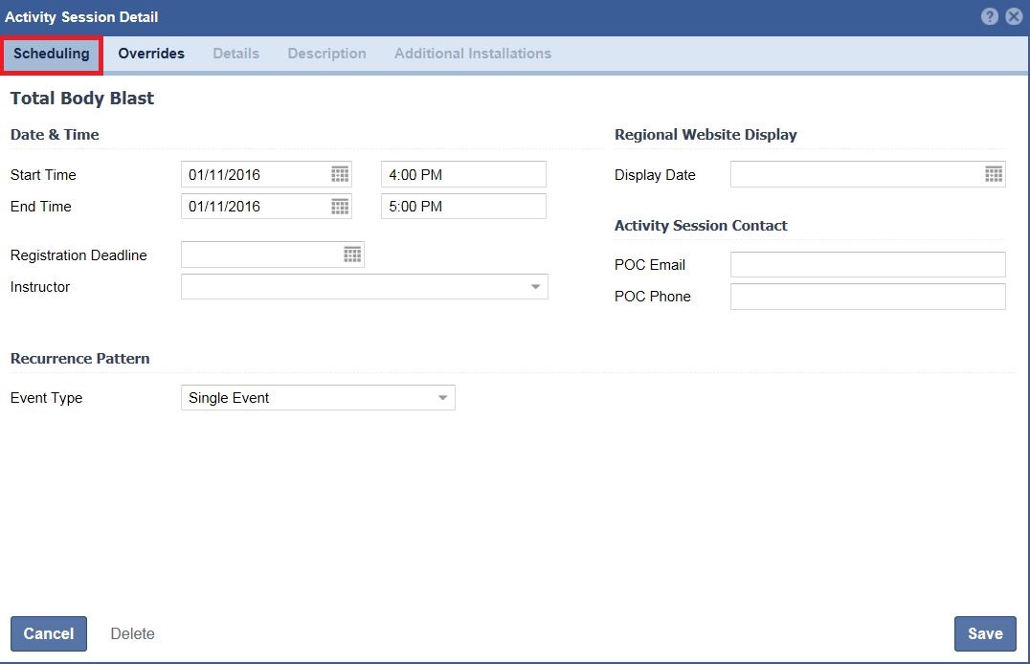Close the Activity Session Detail dialog
The width and height of the screenshot is (1030, 664).
click(1014, 17)
